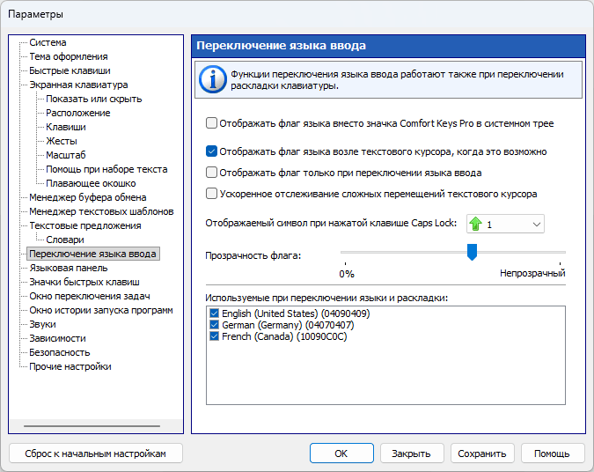This screenshot has height=472, width=594.
Task: Open Клавиши subsection
Action: point(66,127)
